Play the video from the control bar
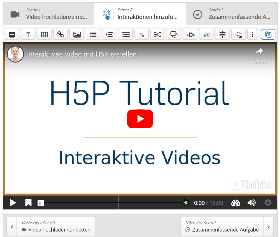This screenshot has width=280, height=237. click(13, 203)
